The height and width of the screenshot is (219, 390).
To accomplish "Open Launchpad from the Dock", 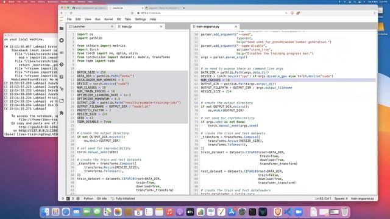I will click(55, 212).
